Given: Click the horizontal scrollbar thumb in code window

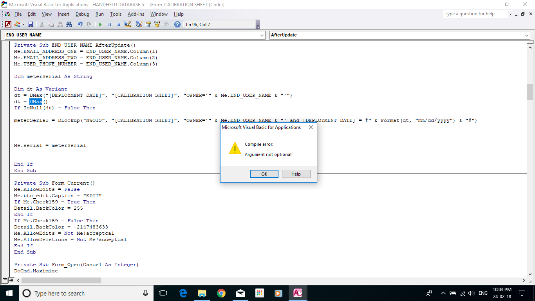Looking at the screenshot, I should pos(62,281).
